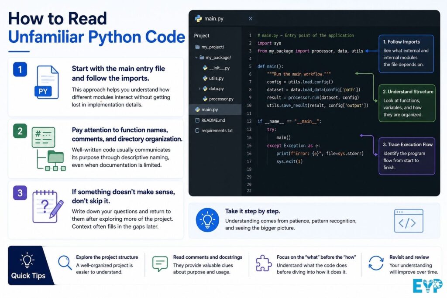Screen dimensions: 447x298
Task: Click the Python icon on the main.py tab
Action: point(198,18)
